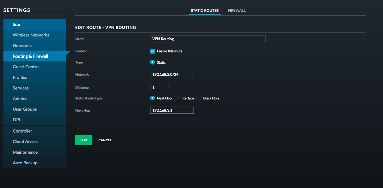
Task: Toggle the Enable this route checkbox
Action: tap(153, 51)
